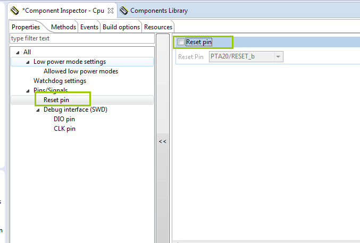The image size is (360, 243).
Task: Select Allowed low power modes item
Action: coord(81,71)
